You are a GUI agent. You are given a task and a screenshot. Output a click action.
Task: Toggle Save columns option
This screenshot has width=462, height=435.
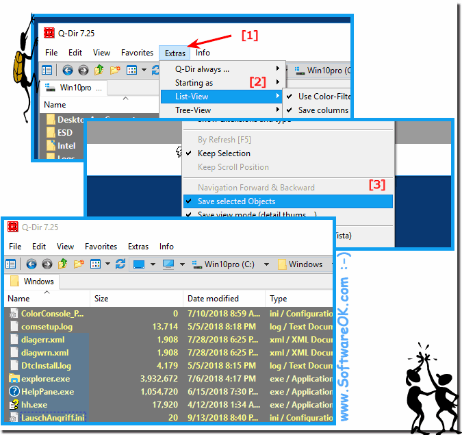(317, 110)
